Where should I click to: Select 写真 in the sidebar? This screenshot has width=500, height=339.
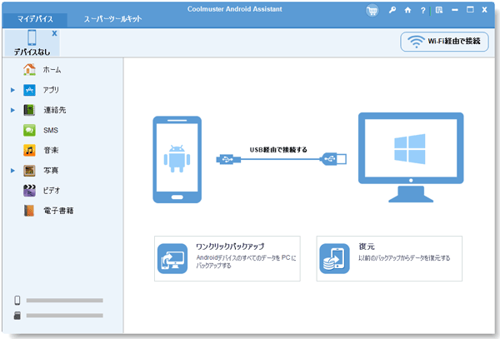tap(51, 171)
